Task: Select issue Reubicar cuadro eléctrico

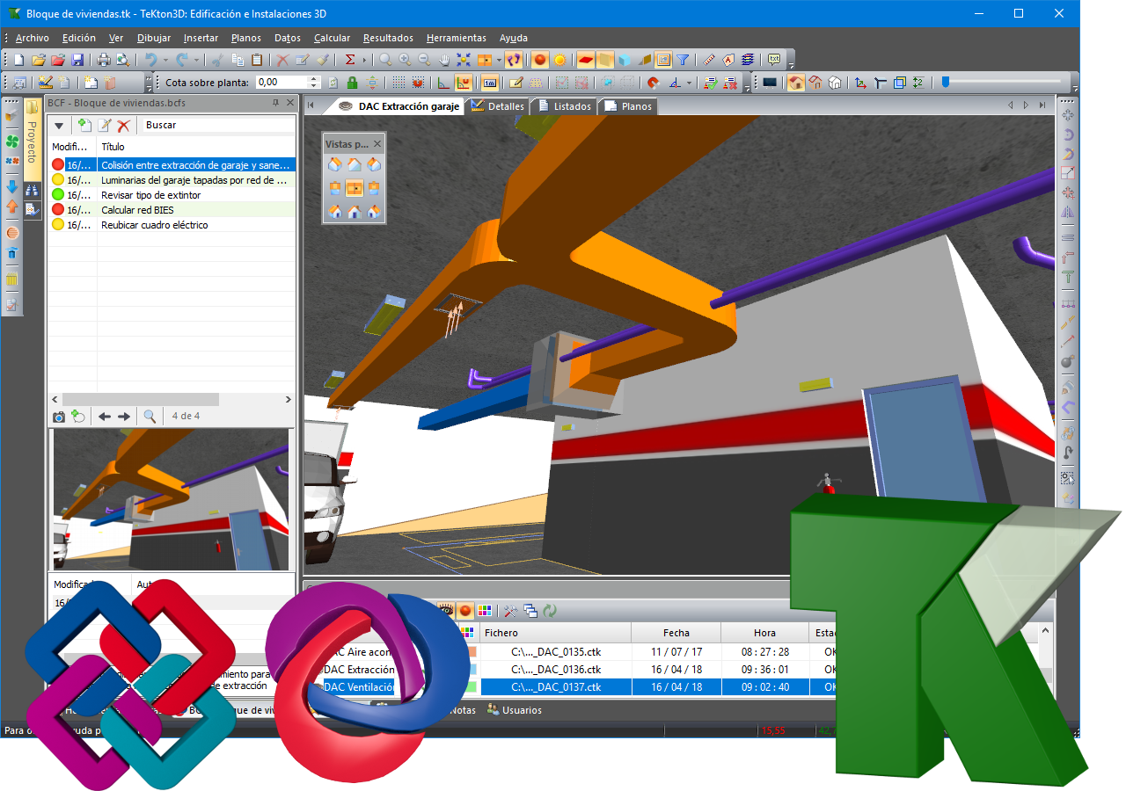Action: point(172,224)
